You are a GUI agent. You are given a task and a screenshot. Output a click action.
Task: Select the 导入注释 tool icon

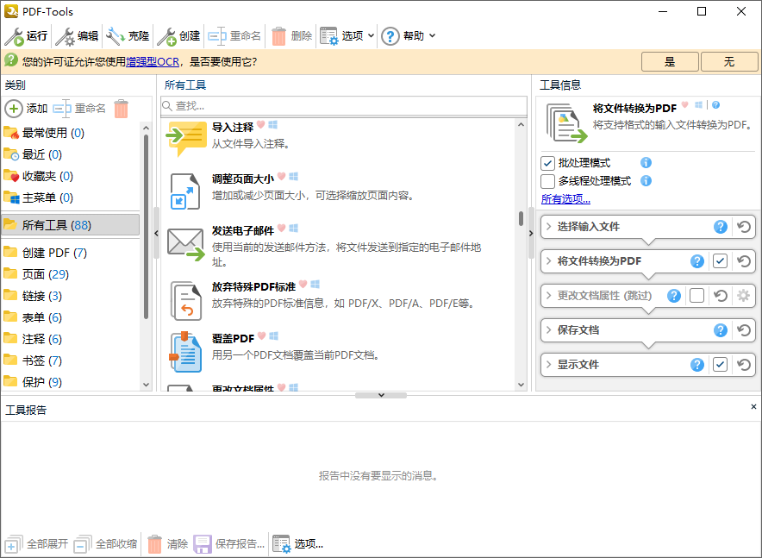click(x=186, y=137)
